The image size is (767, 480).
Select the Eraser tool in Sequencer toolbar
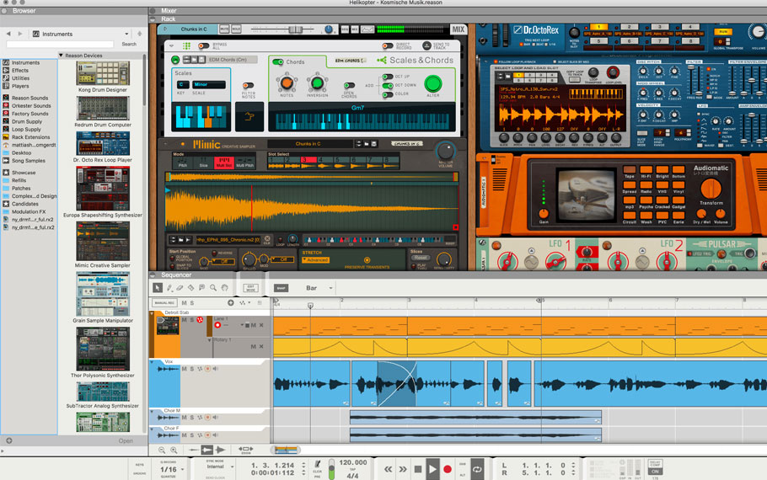tap(180, 288)
